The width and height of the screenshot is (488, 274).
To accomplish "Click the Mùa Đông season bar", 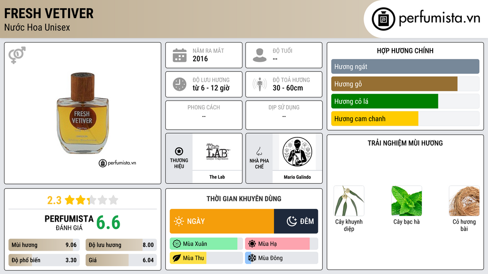I will tap(281, 258).
